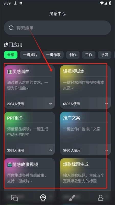The height and width of the screenshot is (205, 115).
Task: Open the 情感故事视频 app card
Action: [30, 174]
